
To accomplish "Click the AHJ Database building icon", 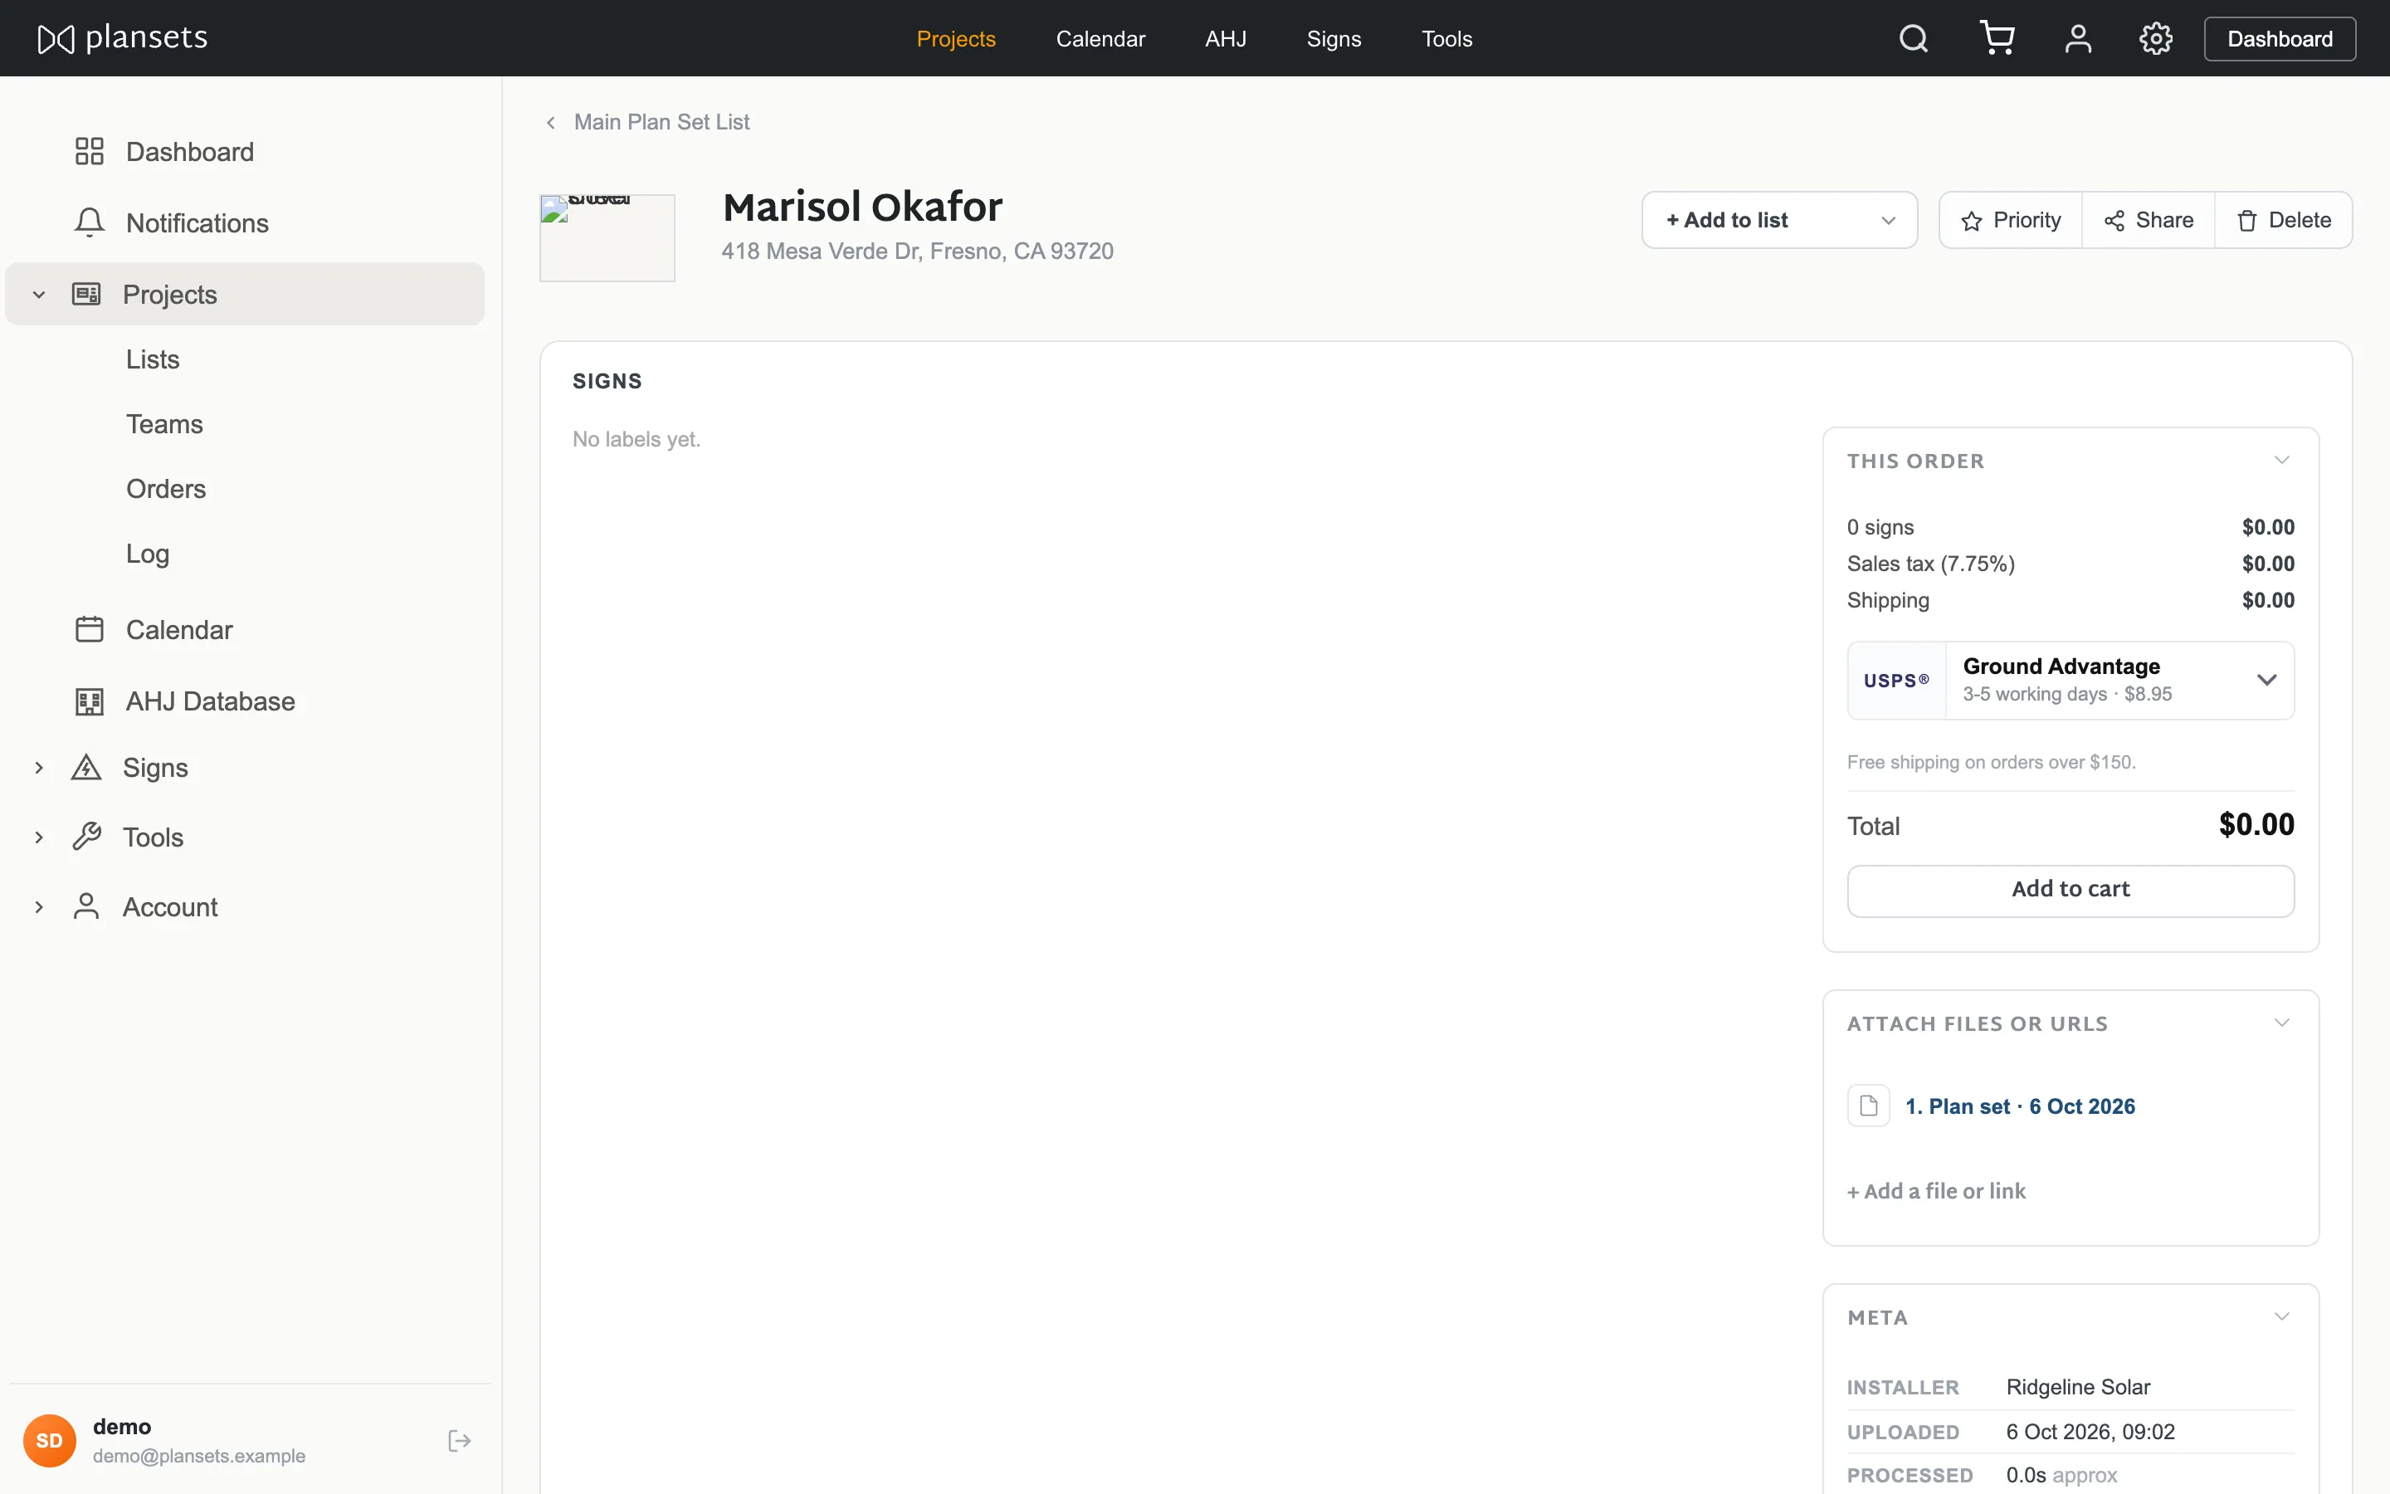I will (x=89, y=701).
